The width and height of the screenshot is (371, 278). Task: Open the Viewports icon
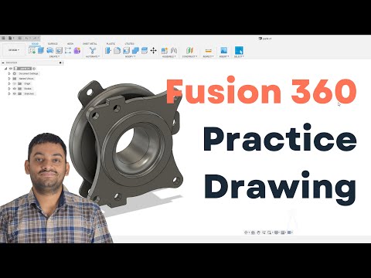pos(290,232)
